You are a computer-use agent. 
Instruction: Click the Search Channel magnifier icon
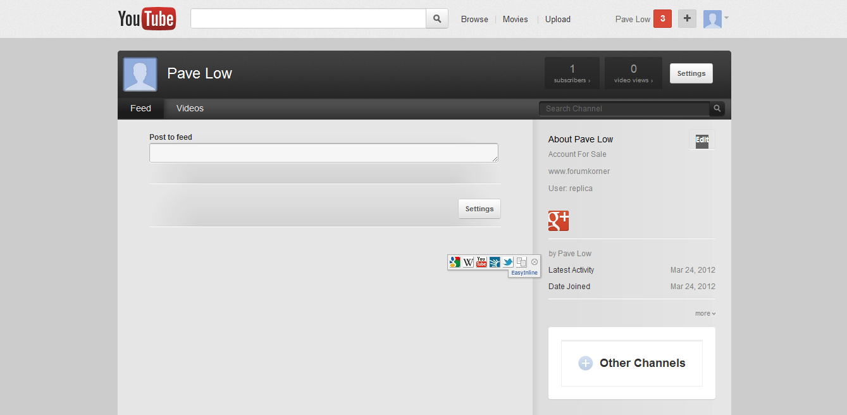click(x=717, y=109)
